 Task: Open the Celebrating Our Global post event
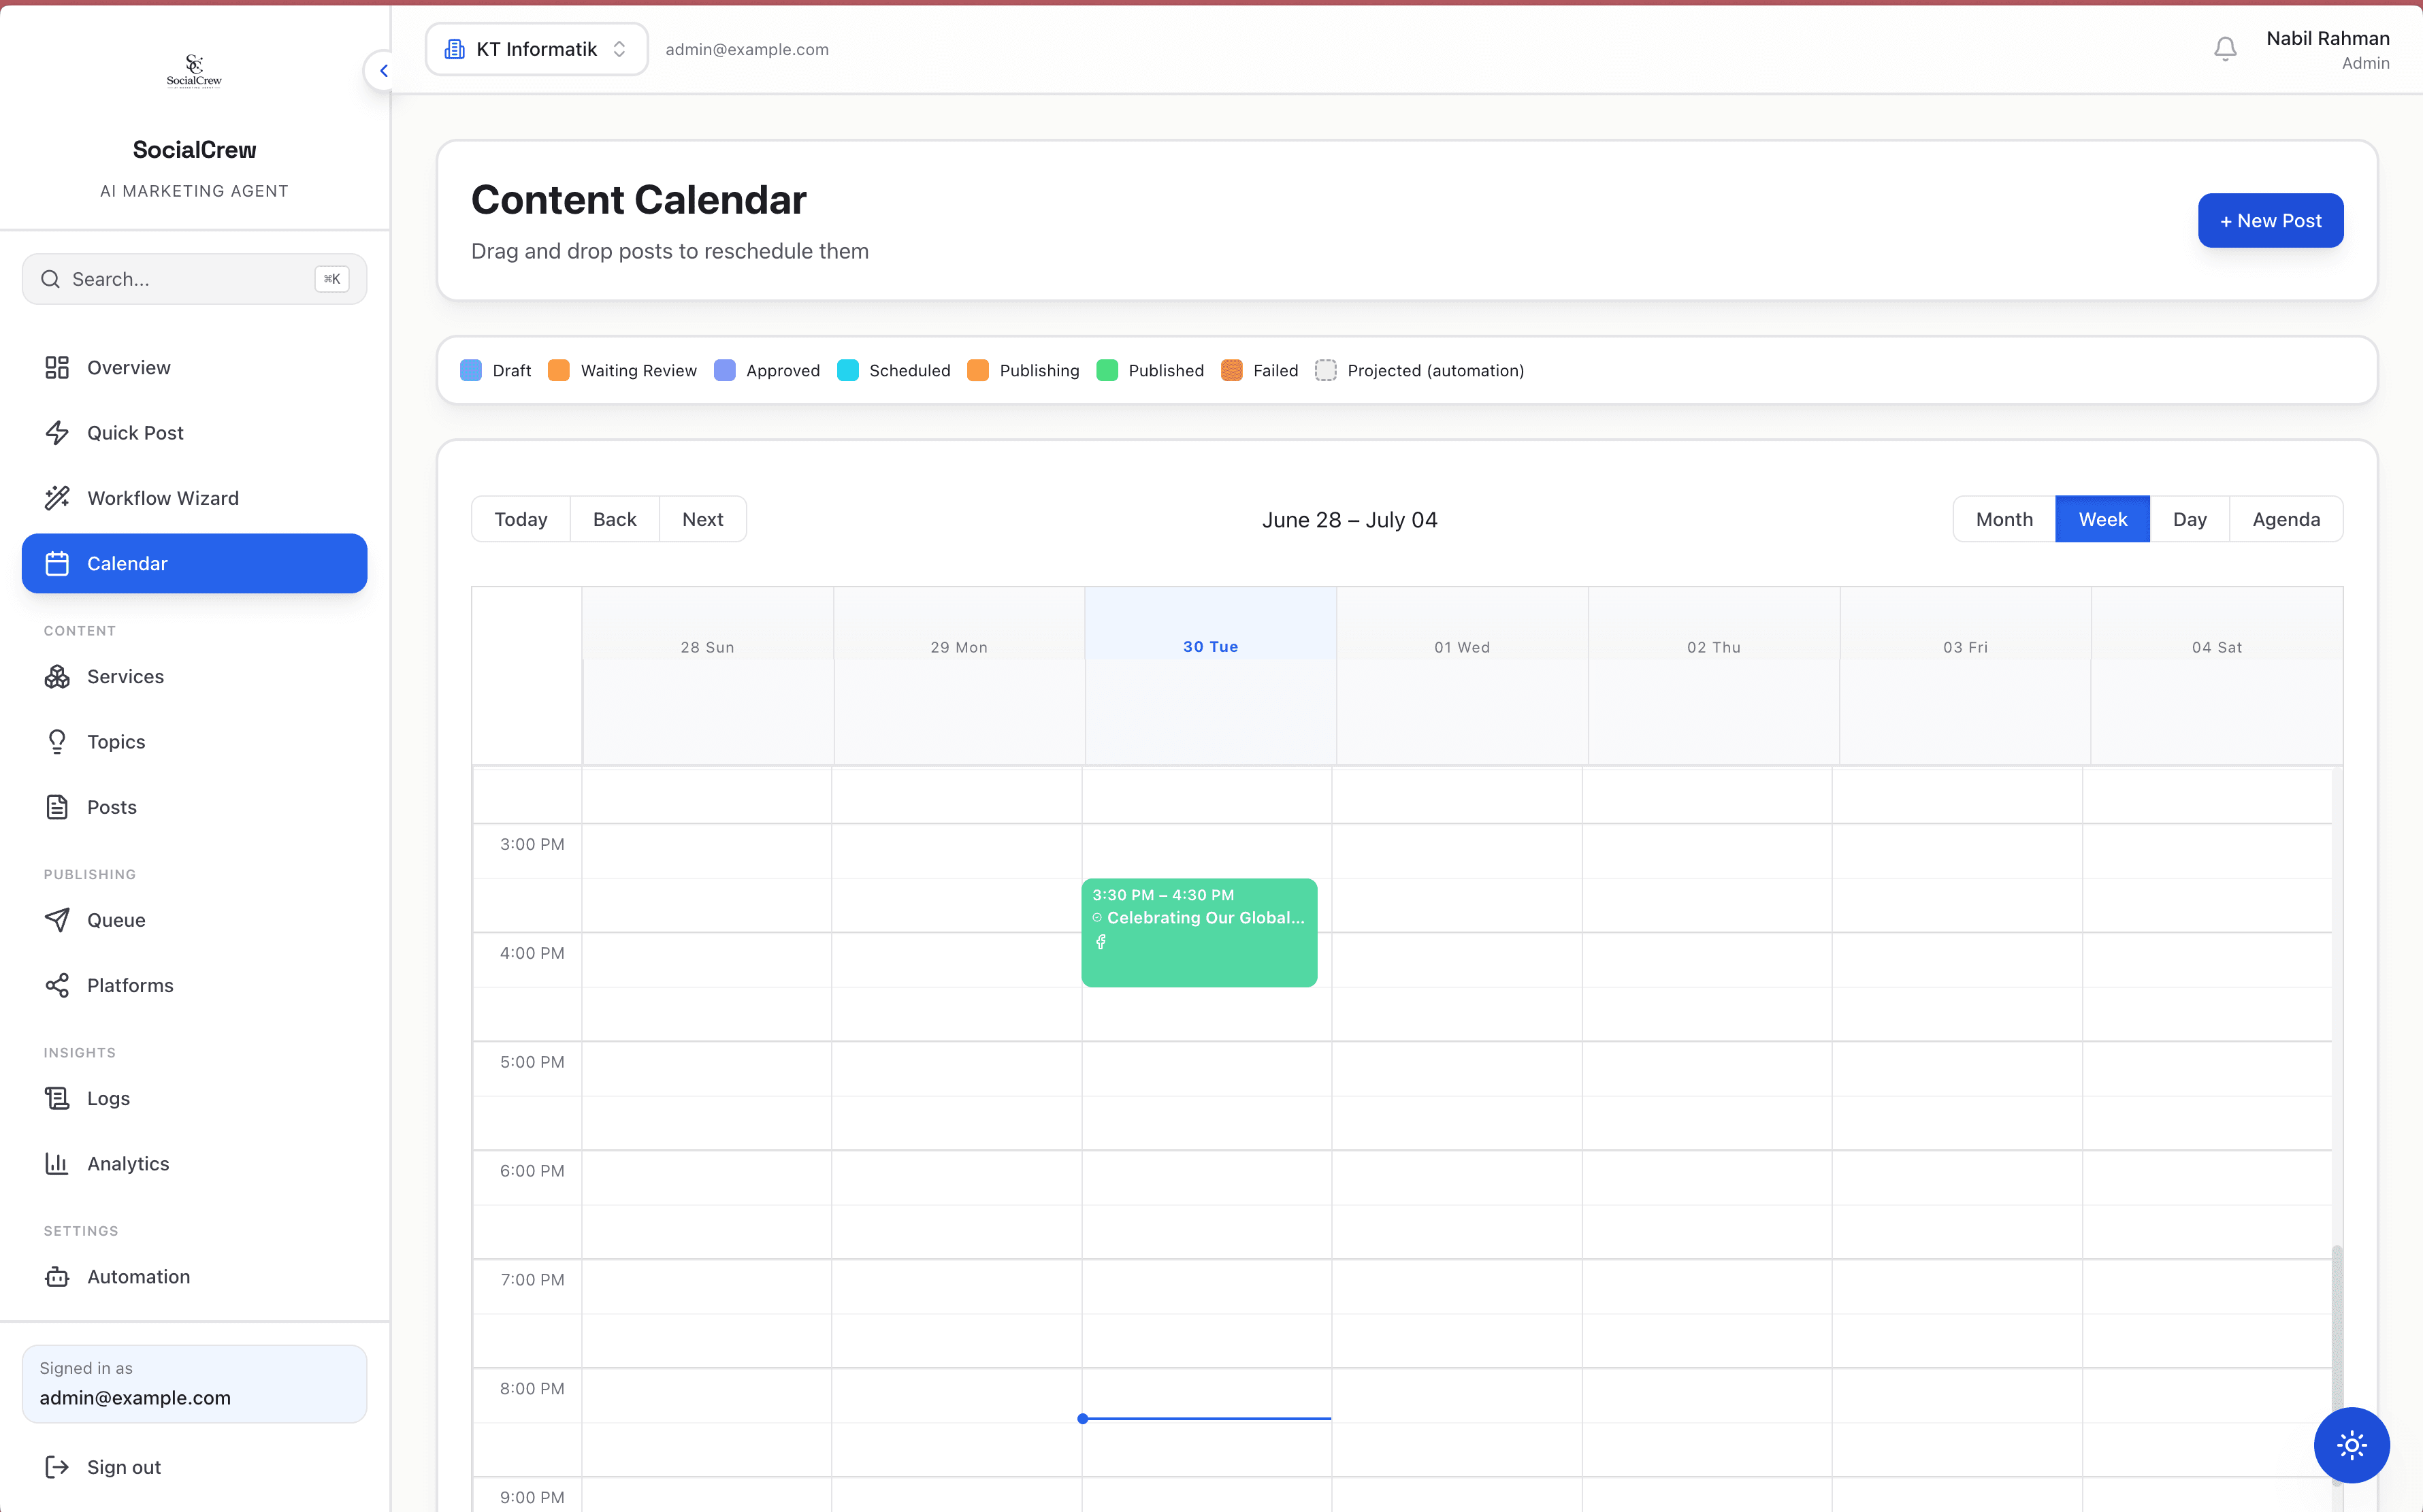coord(1199,932)
